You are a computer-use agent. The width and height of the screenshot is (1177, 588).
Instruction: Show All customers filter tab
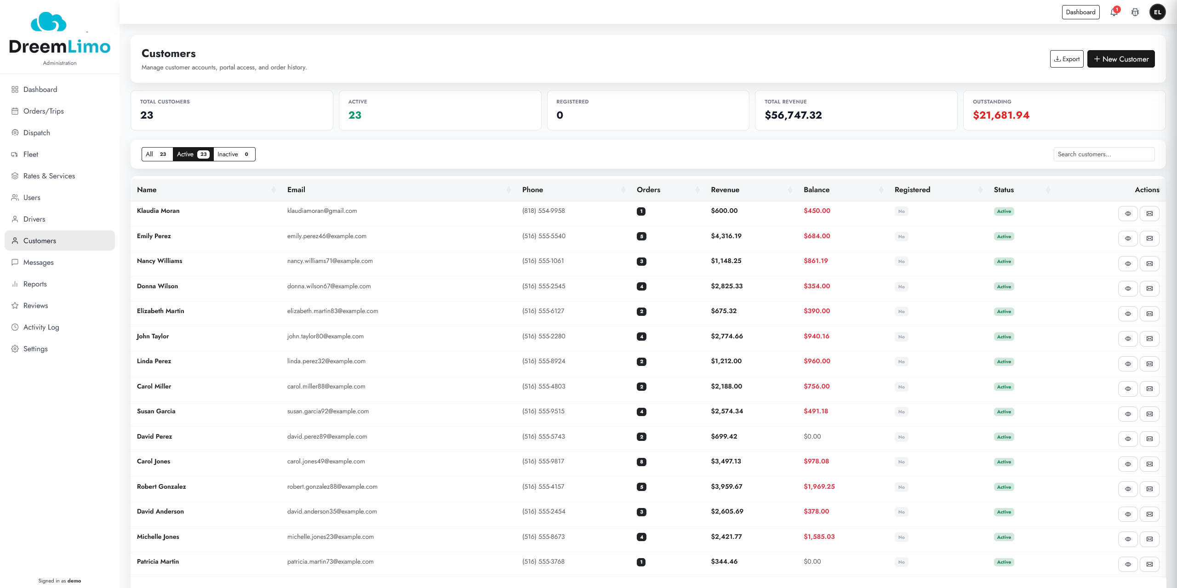pos(157,154)
